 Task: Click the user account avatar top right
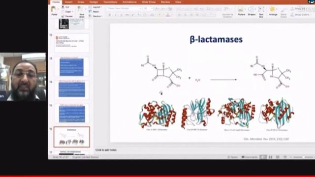click(x=312, y=1)
